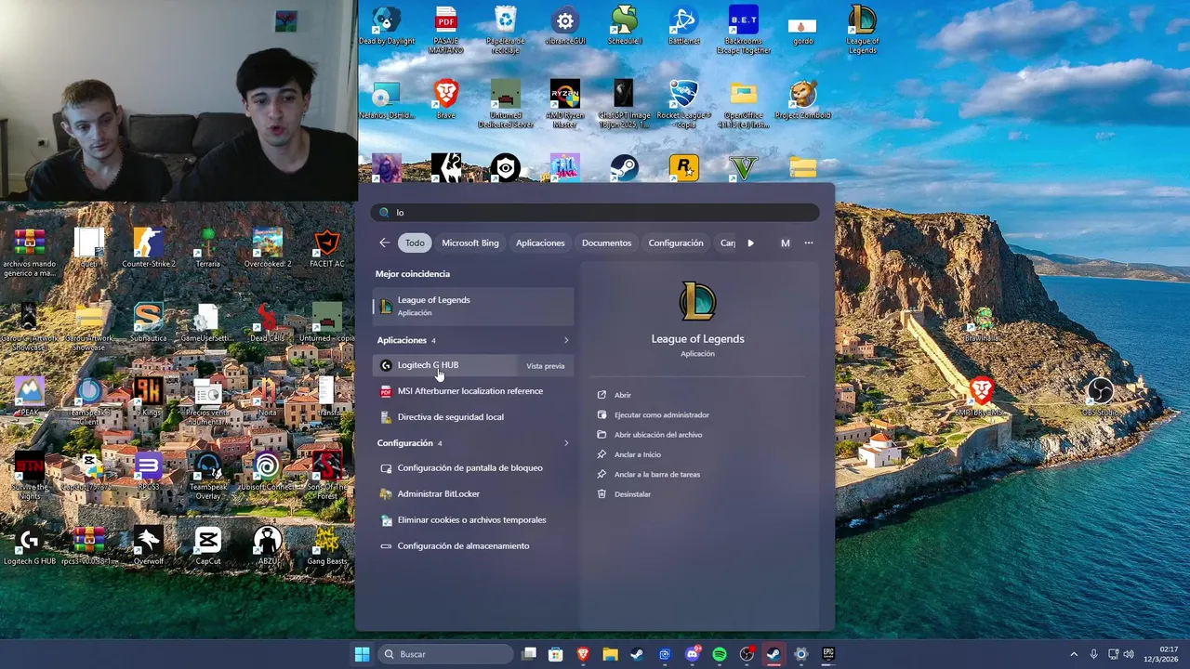
Task: Open 9 Kings desktop shortcut
Action: pos(149,398)
